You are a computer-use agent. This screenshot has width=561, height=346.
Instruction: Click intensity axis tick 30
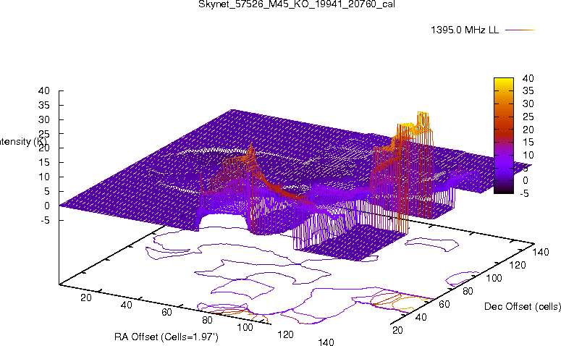pyautogui.click(x=44, y=119)
